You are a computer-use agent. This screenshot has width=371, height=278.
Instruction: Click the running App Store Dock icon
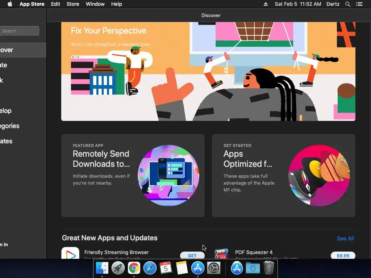click(x=197, y=268)
